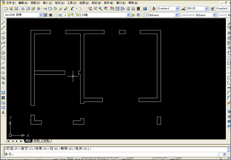231x160 pixels.
Task: Open the 编辑 menu
Action: pyautogui.click(x=23, y=3)
